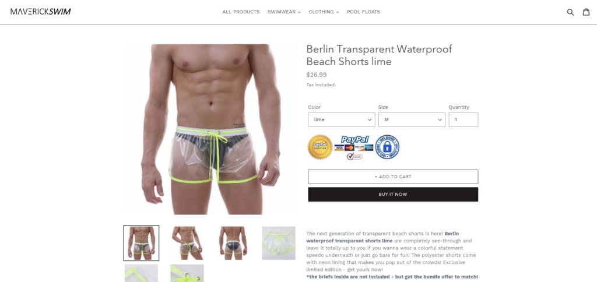Click the main product image
This screenshot has width=597, height=282.
point(210,129)
